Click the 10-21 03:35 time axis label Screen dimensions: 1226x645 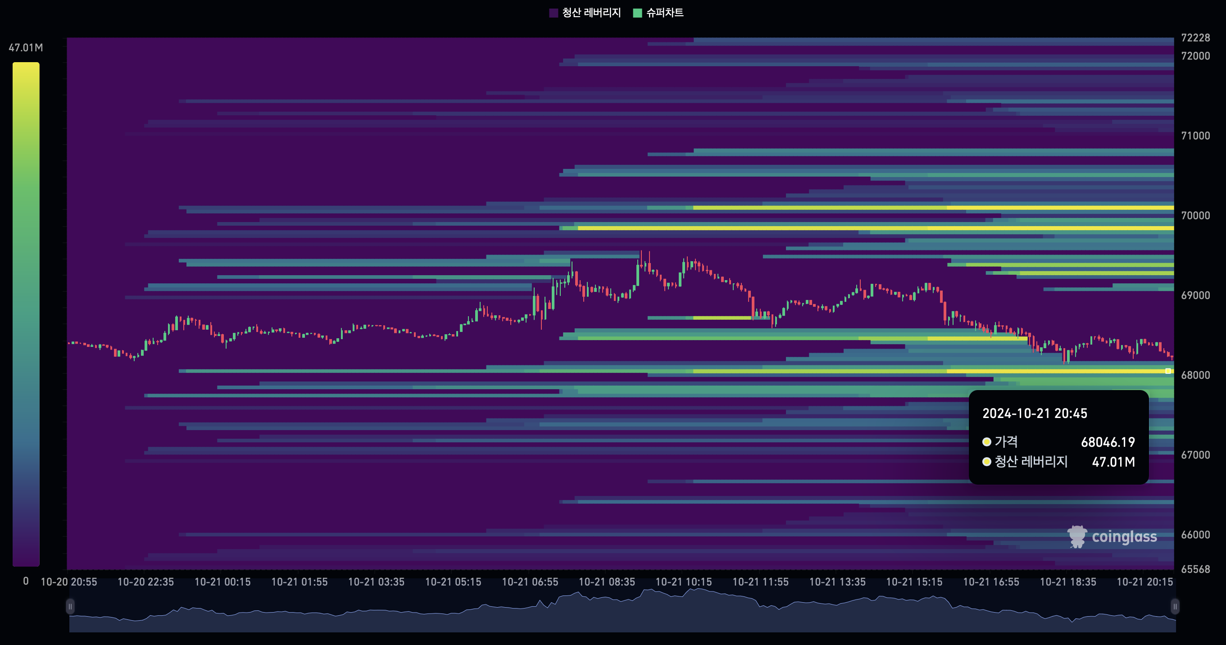coord(376,581)
